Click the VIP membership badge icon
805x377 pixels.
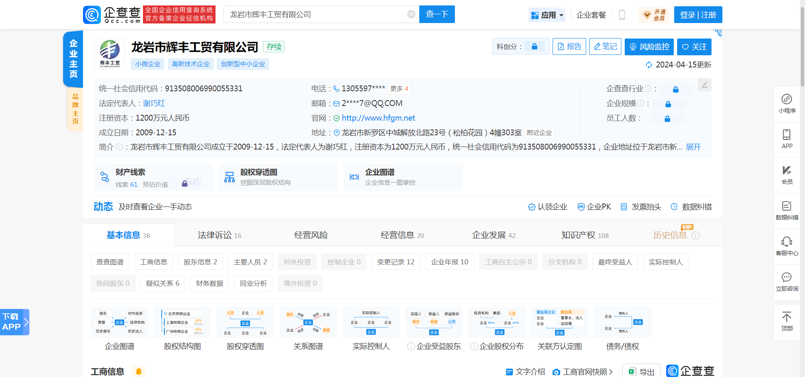(x=654, y=15)
